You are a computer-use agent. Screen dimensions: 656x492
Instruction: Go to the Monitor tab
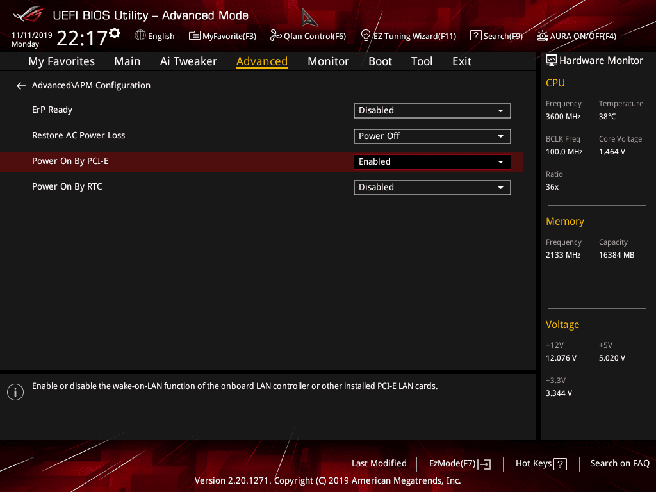pos(328,61)
